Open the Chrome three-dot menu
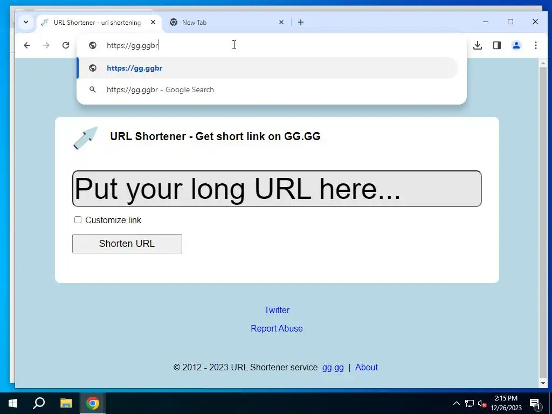This screenshot has height=414, width=552. (535, 45)
